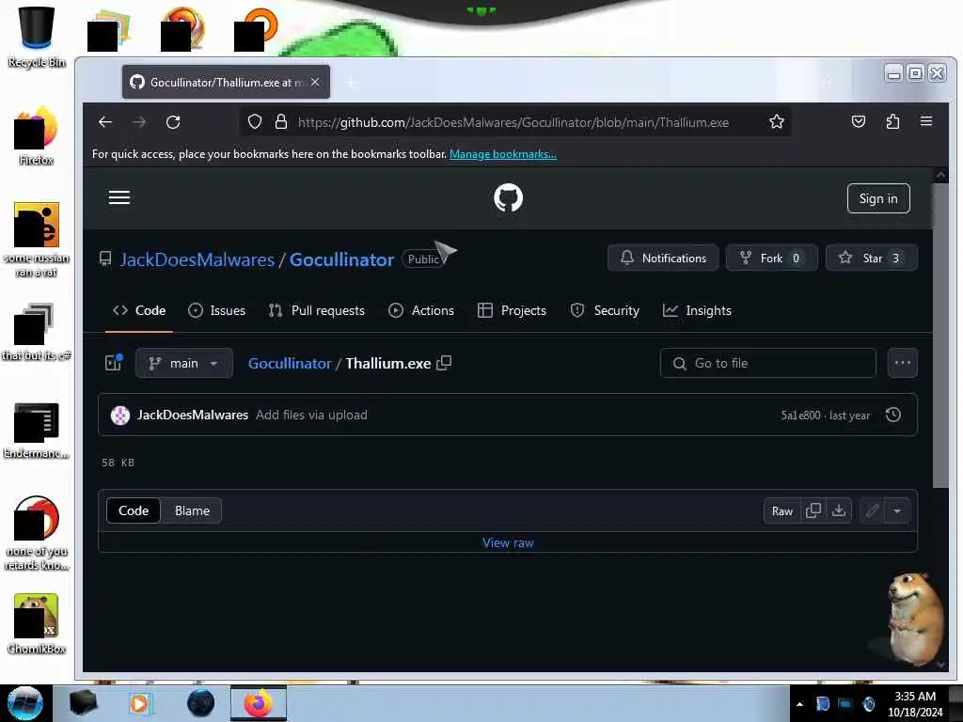
Task: Open the Firefox desktop shortcut
Action: pos(37,136)
